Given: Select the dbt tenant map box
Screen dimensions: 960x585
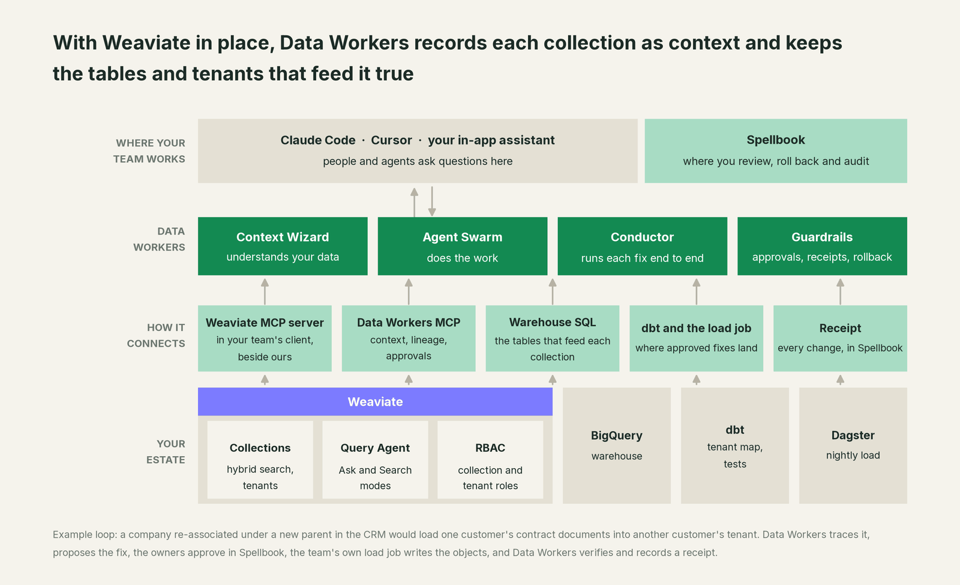Looking at the screenshot, I should click(735, 445).
